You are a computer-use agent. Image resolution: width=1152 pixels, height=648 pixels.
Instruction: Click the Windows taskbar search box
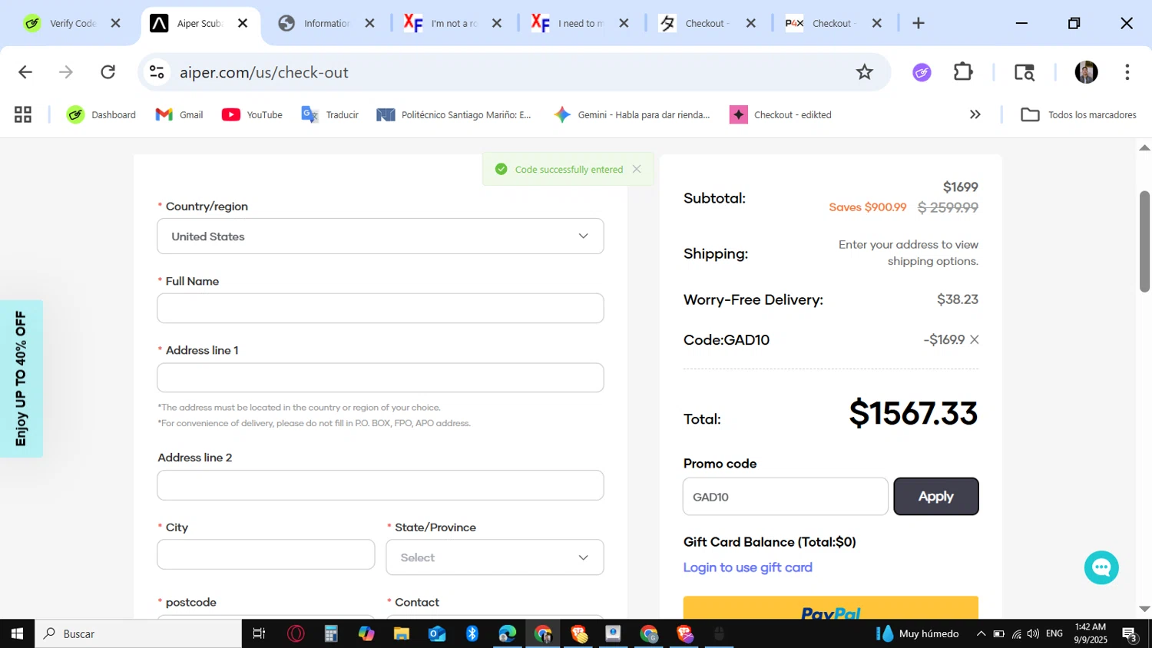pos(138,633)
